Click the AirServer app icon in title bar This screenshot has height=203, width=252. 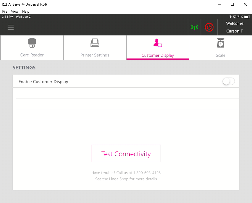click(x=4, y=4)
